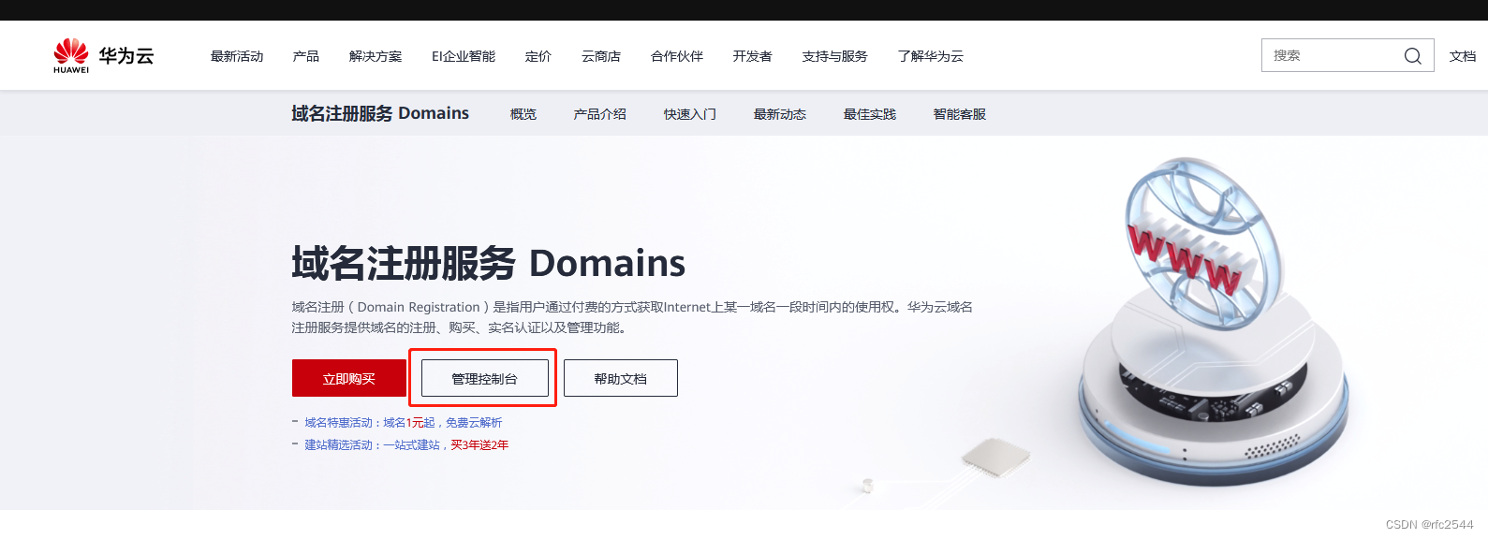Click the 管理控制台 button
Image resolution: width=1488 pixels, height=538 pixels.
tap(485, 378)
